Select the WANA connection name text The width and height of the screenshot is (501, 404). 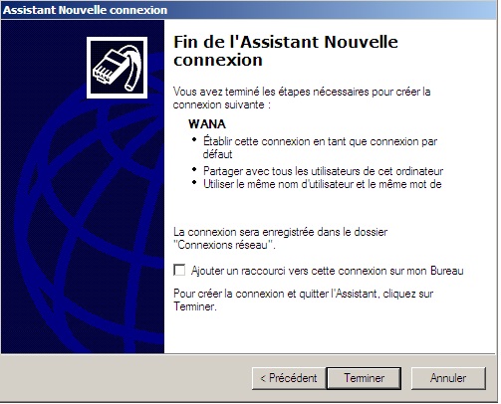pos(207,124)
